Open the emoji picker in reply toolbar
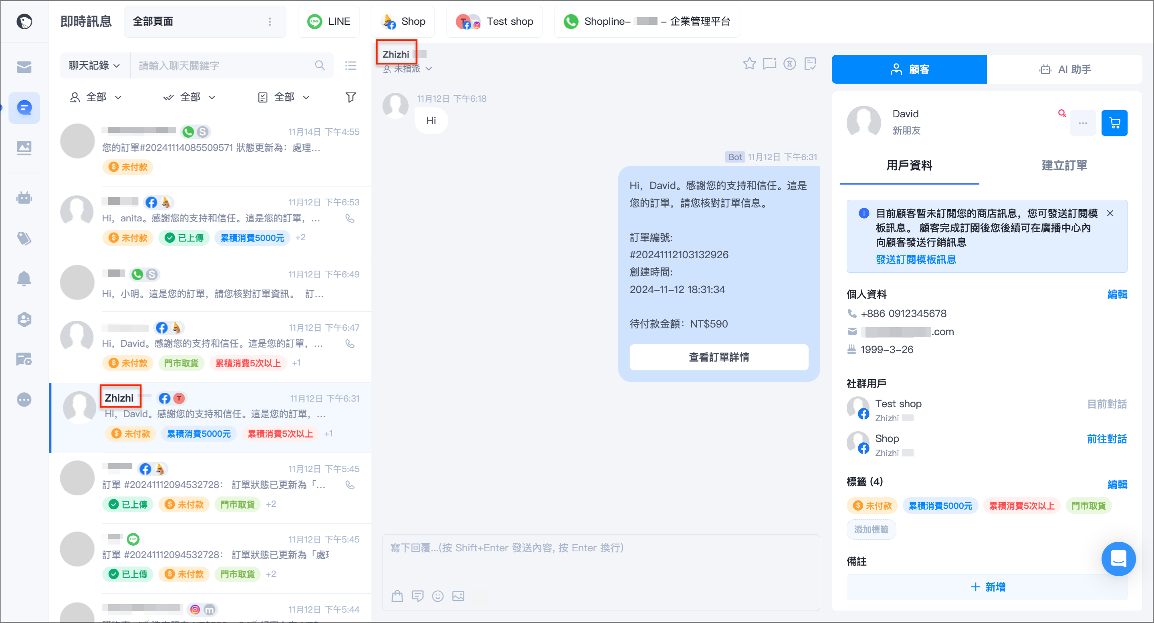The image size is (1154, 623). [438, 596]
